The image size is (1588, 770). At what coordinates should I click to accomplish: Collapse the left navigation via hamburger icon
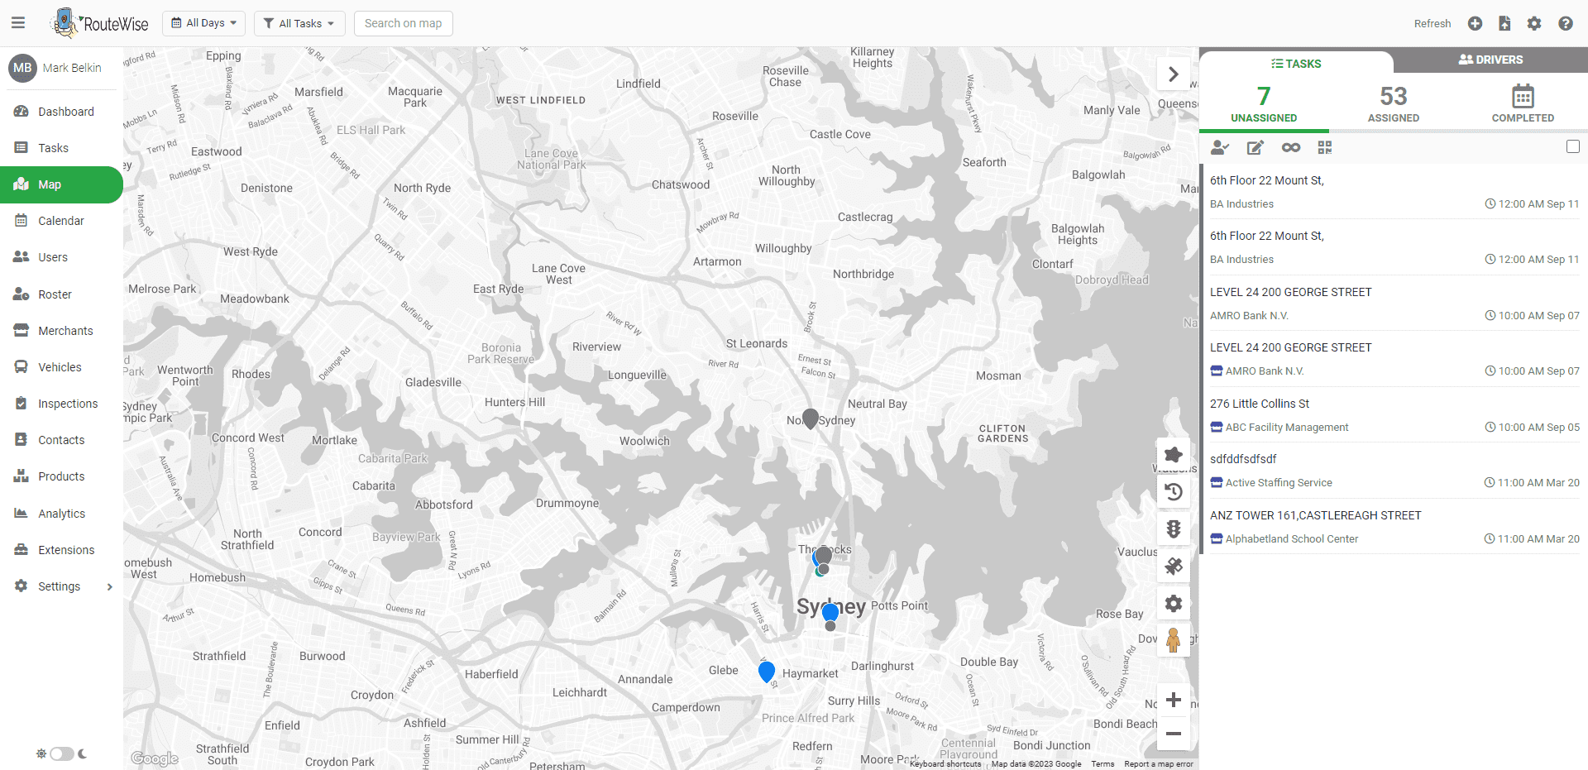tap(18, 22)
